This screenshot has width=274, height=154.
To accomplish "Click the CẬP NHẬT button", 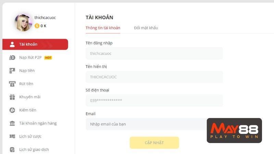I will tap(154, 143).
